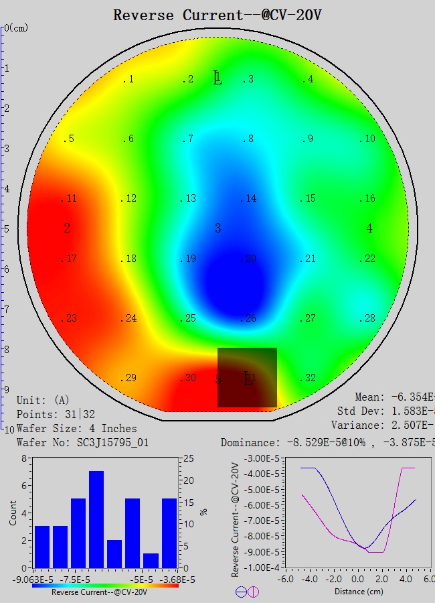435x603 pixels.
Task: Click zone marker 2 on left side
Action: 67,228
